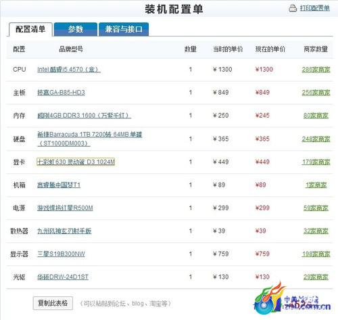
Task: Click the printer icon beside 打印配置单
Action: tap(293, 8)
